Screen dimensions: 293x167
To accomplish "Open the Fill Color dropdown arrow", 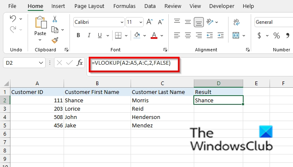I will (144, 35).
